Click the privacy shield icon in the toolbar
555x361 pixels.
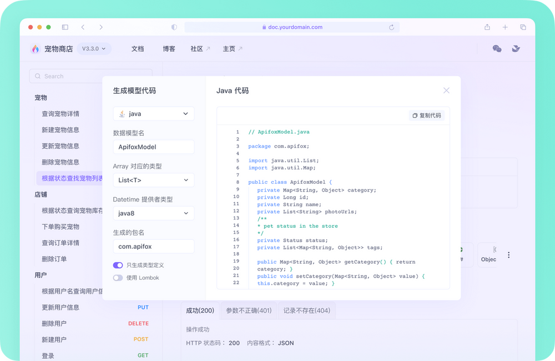point(174,27)
